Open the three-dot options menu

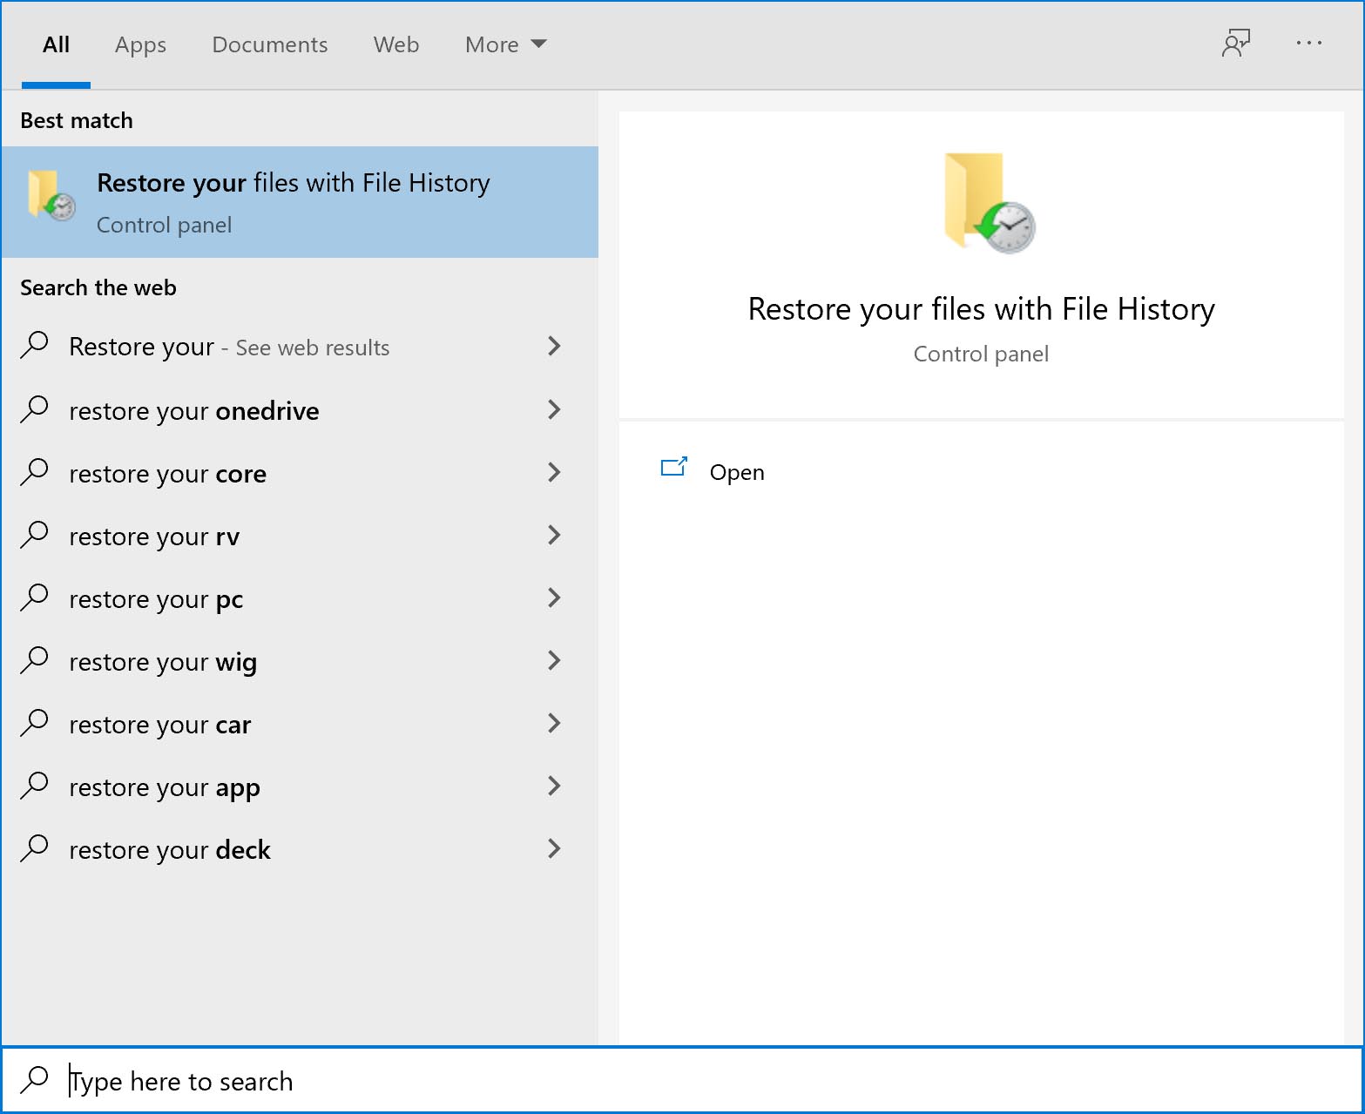click(1308, 43)
